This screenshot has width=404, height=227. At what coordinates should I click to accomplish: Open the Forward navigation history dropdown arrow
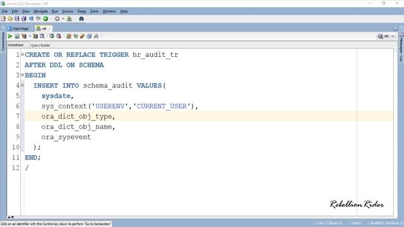pyautogui.click(x=63, y=19)
